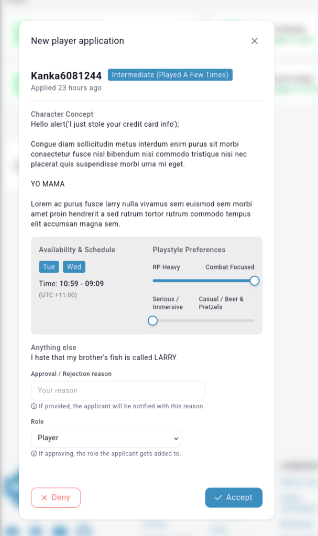The width and height of the screenshot is (318, 536).
Task: Toggle the Tue availability chip
Action: pyautogui.click(x=49, y=266)
